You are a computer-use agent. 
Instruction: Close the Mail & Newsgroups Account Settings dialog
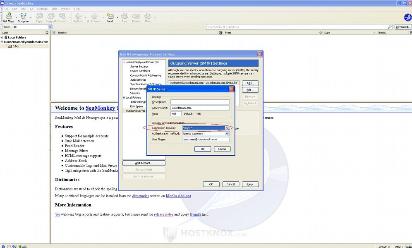click(259, 54)
